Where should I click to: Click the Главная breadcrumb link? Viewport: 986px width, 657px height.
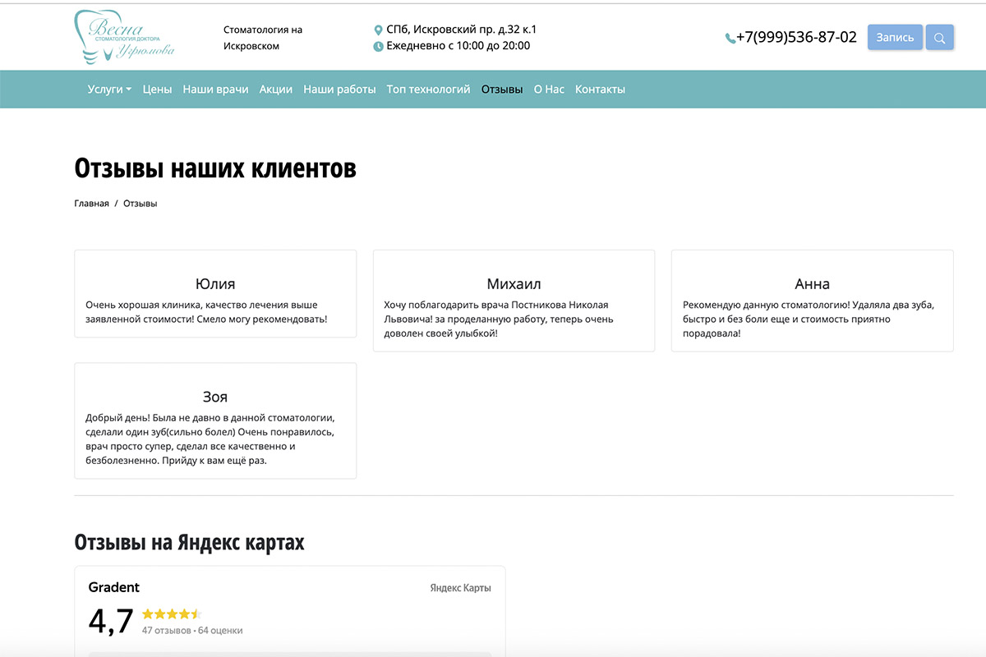click(x=91, y=204)
